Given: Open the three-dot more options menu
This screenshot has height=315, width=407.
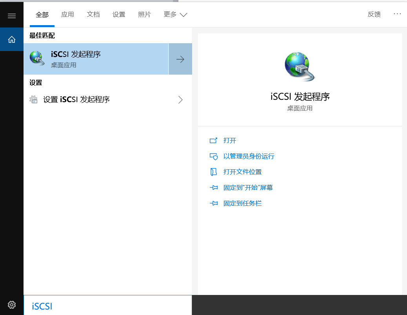Looking at the screenshot, I should pyautogui.click(x=397, y=14).
